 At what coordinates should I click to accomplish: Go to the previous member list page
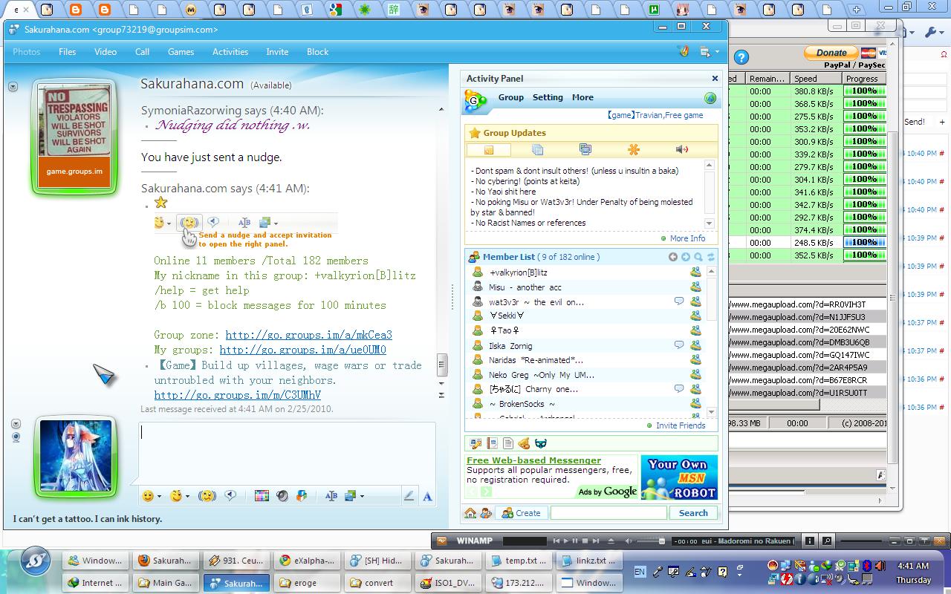[673, 257]
